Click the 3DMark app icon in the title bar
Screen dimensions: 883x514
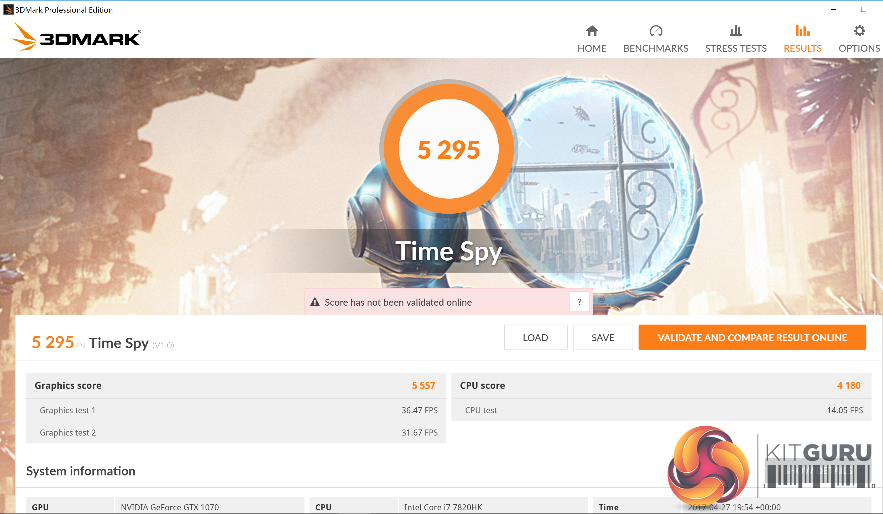8,9
